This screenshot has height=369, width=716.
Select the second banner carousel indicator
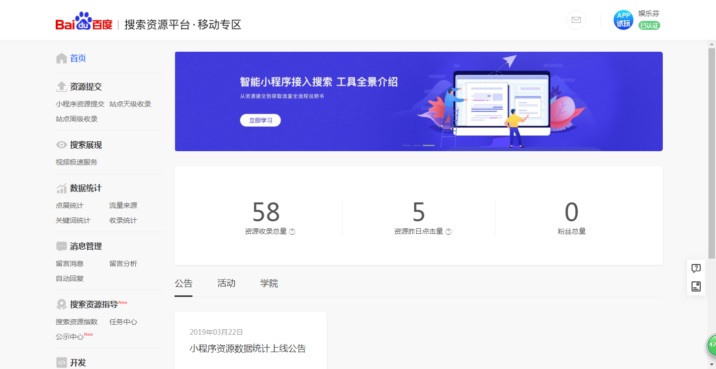pyautogui.click(x=417, y=145)
